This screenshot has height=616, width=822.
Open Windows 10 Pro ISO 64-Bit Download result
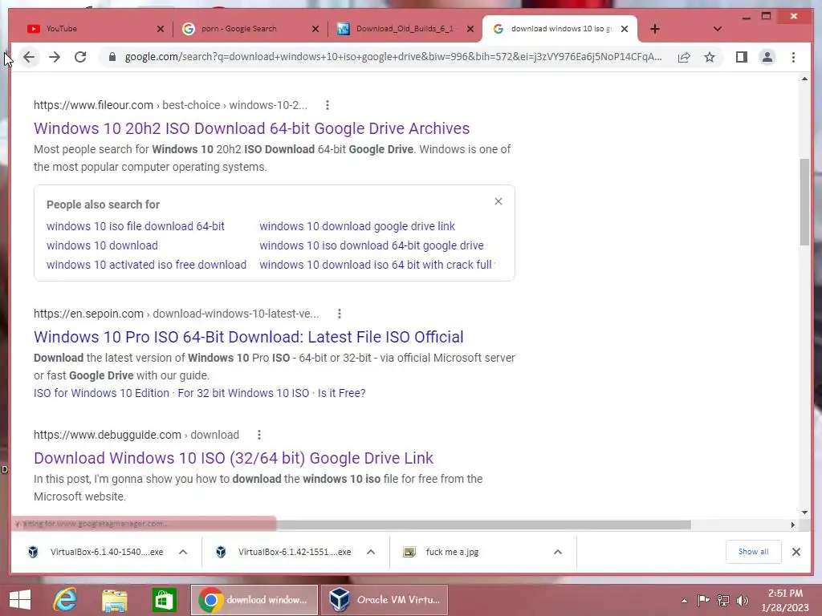249,337
